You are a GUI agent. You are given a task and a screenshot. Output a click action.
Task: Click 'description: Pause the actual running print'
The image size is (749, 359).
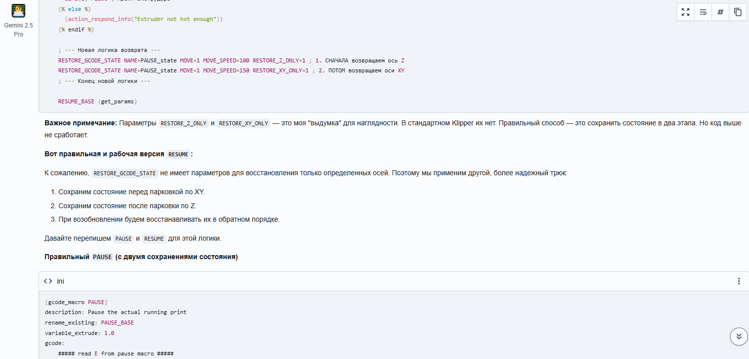point(115,312)
